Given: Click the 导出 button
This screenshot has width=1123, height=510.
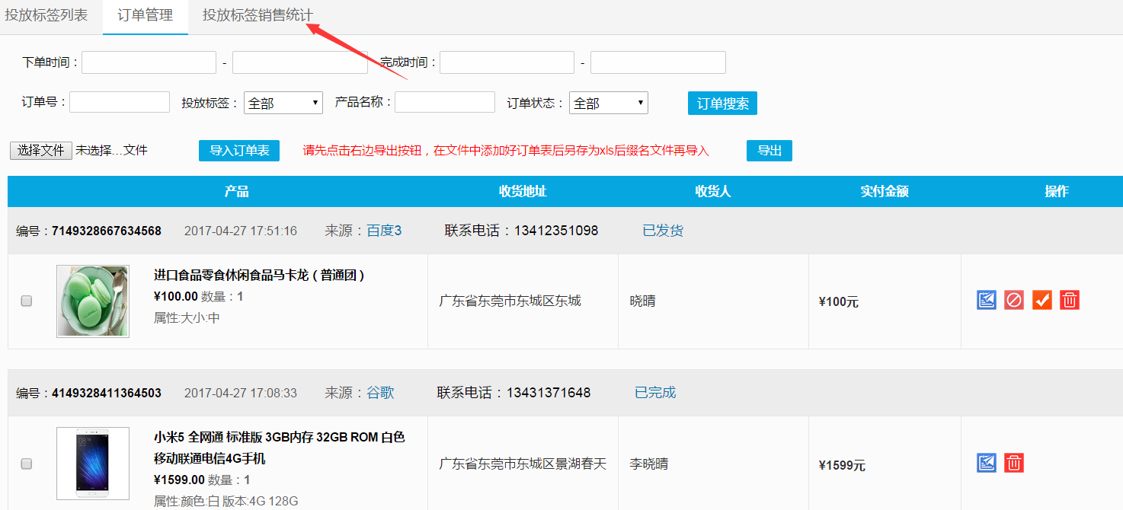Looking at the screenshot, I should [769, 151].
